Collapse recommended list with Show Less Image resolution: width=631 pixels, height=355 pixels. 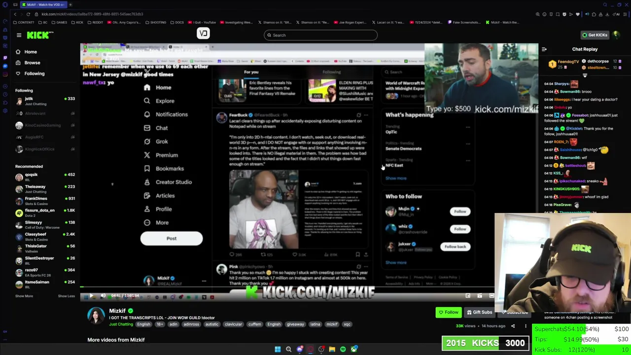tap(66, 296)
